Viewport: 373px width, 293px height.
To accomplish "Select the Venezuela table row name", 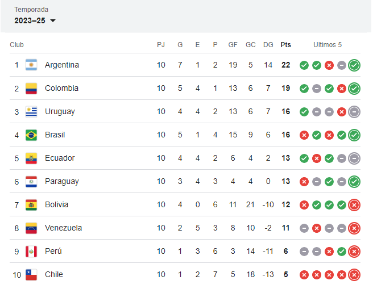I will 63,228.
